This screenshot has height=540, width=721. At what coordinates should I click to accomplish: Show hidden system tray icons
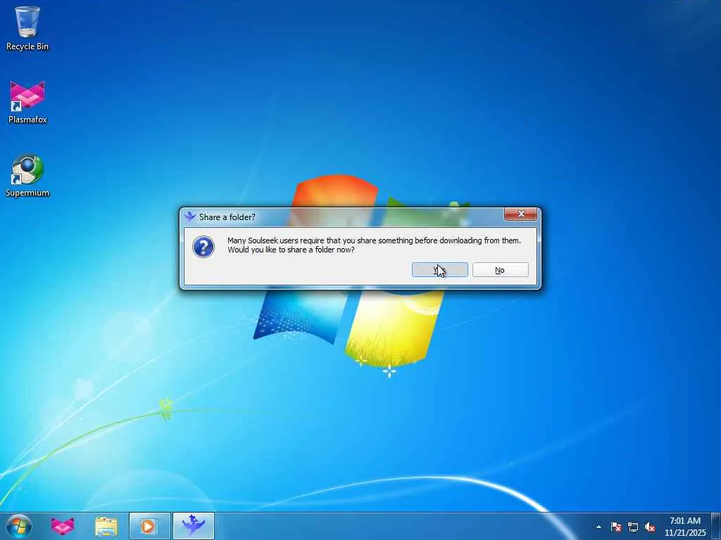(598, 527)
